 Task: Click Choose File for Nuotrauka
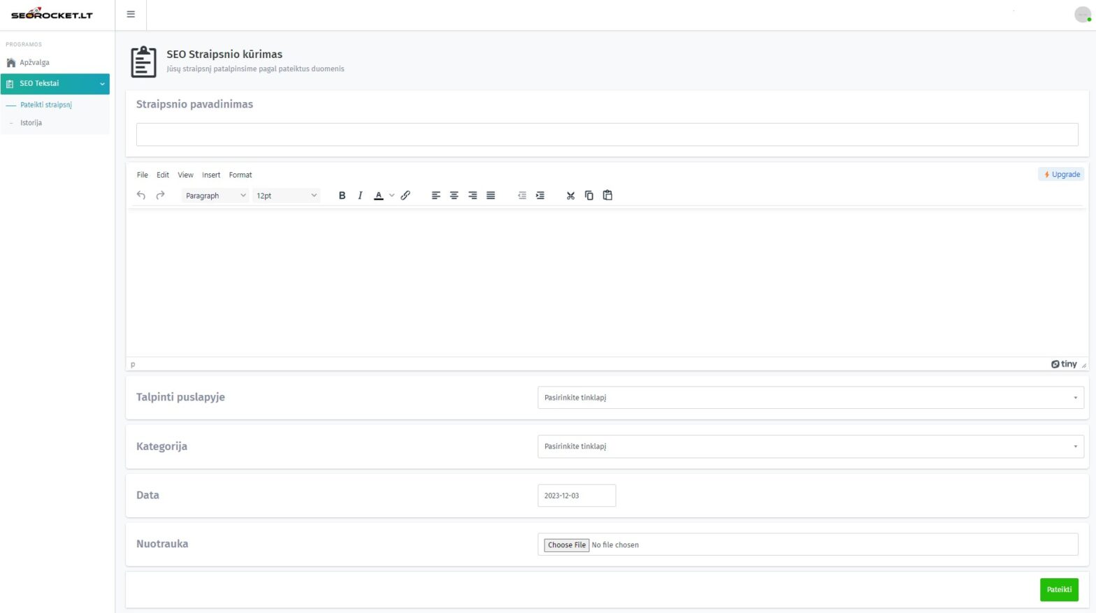[x=566, y=545]
